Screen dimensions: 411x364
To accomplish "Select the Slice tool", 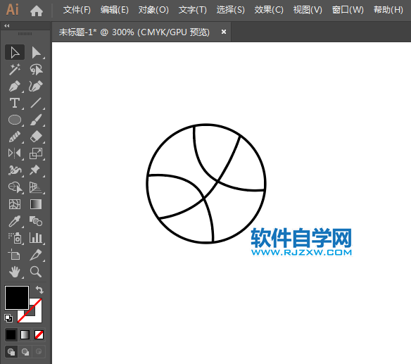I will pyautogui.click(x=36, y=255).
